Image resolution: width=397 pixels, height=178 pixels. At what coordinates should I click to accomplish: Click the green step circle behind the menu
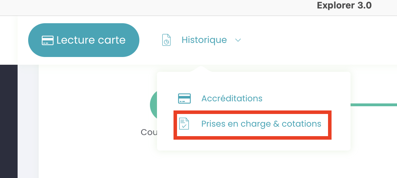pos(153,104)
